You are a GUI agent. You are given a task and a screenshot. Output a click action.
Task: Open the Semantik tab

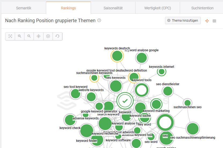[24, 8]
